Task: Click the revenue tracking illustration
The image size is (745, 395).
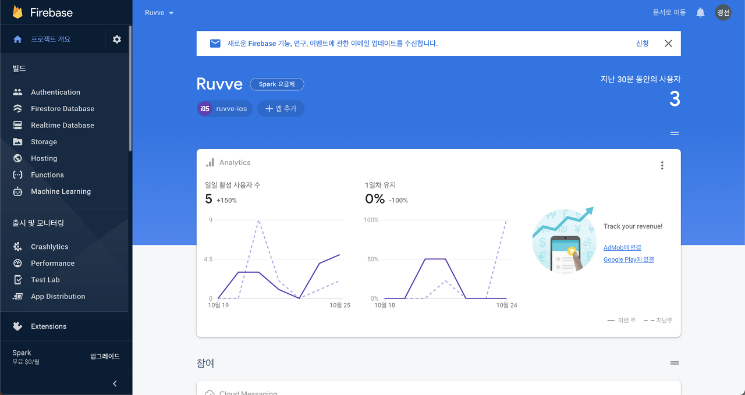Action: [563, 240]
